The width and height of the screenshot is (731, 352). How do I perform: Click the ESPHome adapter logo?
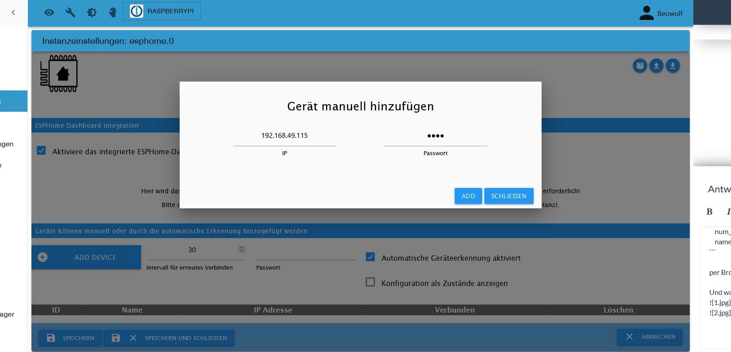59,74
